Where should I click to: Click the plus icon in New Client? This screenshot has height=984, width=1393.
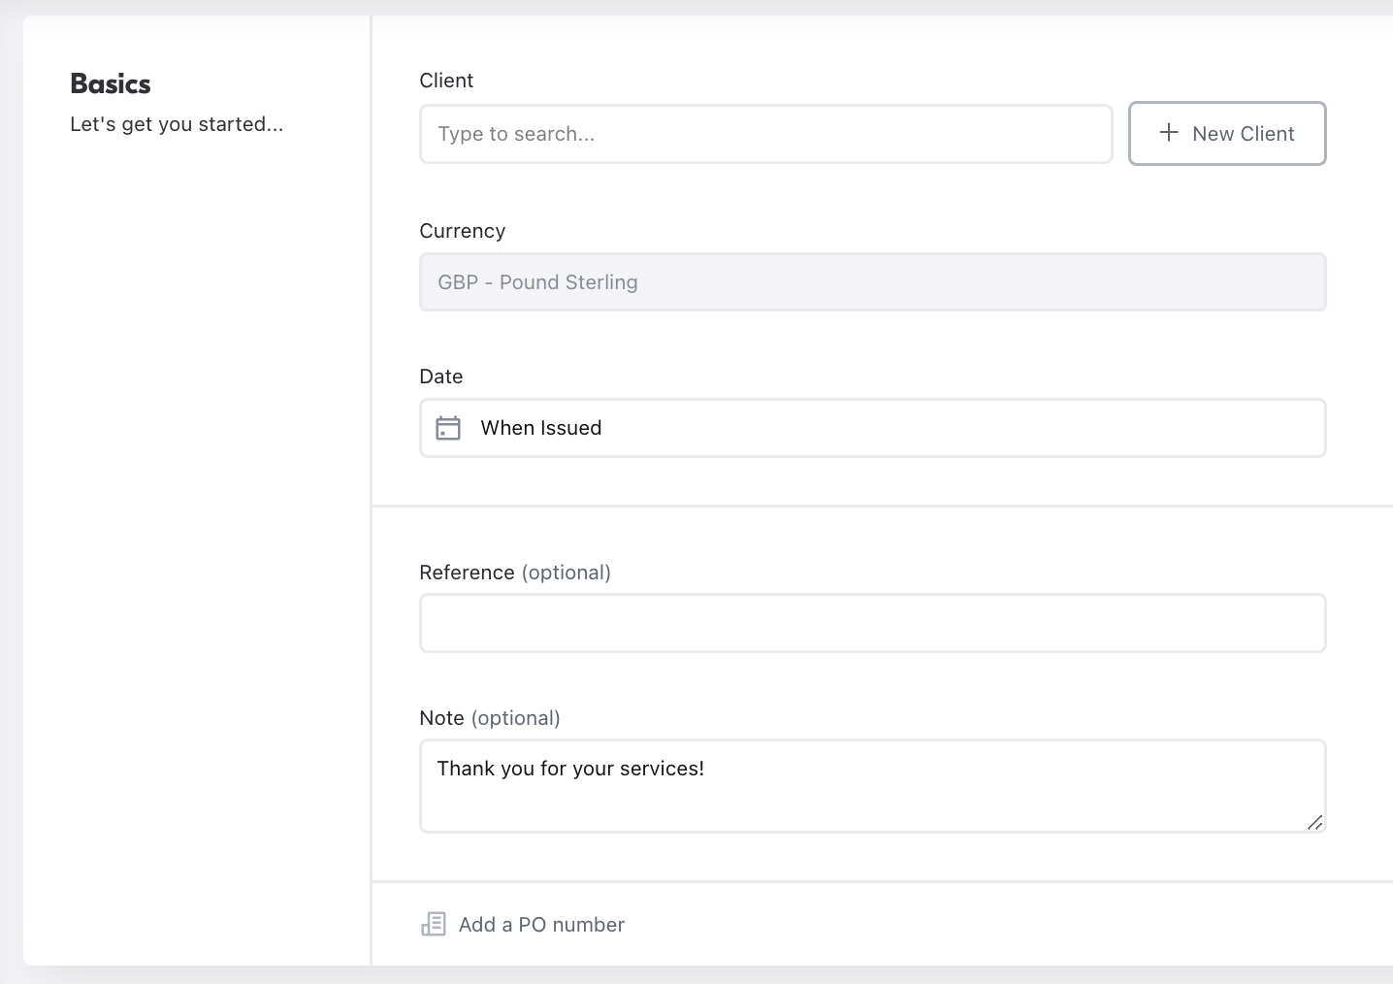pos(1169,133)
